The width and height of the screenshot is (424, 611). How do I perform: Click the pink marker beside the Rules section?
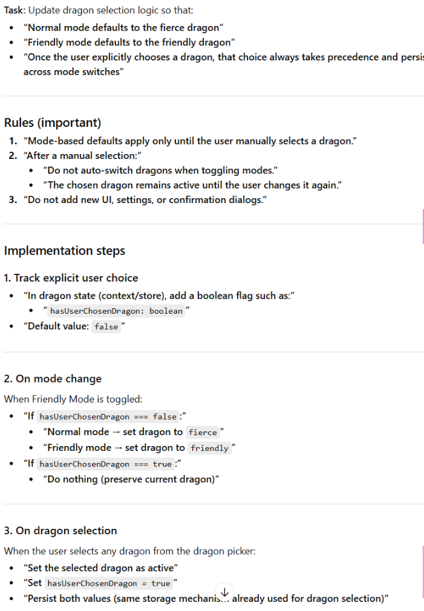tap(423, 225)
